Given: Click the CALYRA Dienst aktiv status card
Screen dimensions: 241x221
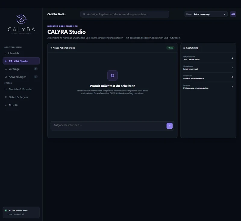Looking at the screenshot, I should click(x=21, y=212).
